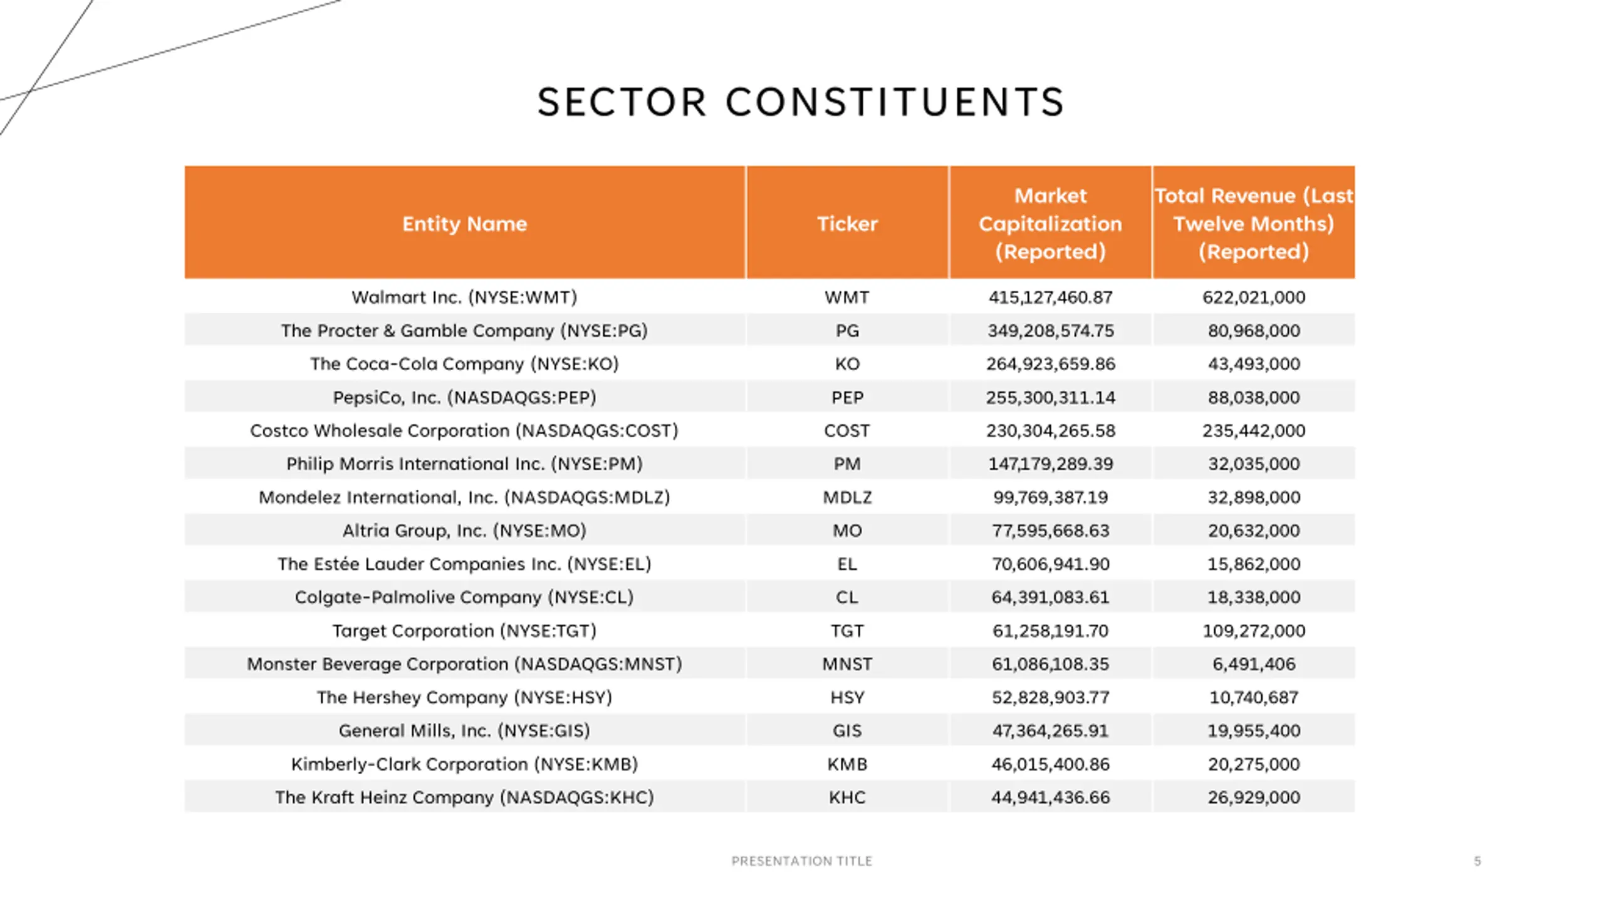Click Altria market cap value 77,595,668.63
Screen dimensions: 1604x902
(x=1050, y=531)
